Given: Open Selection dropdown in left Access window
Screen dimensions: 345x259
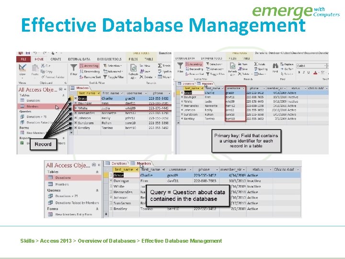Looking at the screenshot, I should [x=113, y=66].
